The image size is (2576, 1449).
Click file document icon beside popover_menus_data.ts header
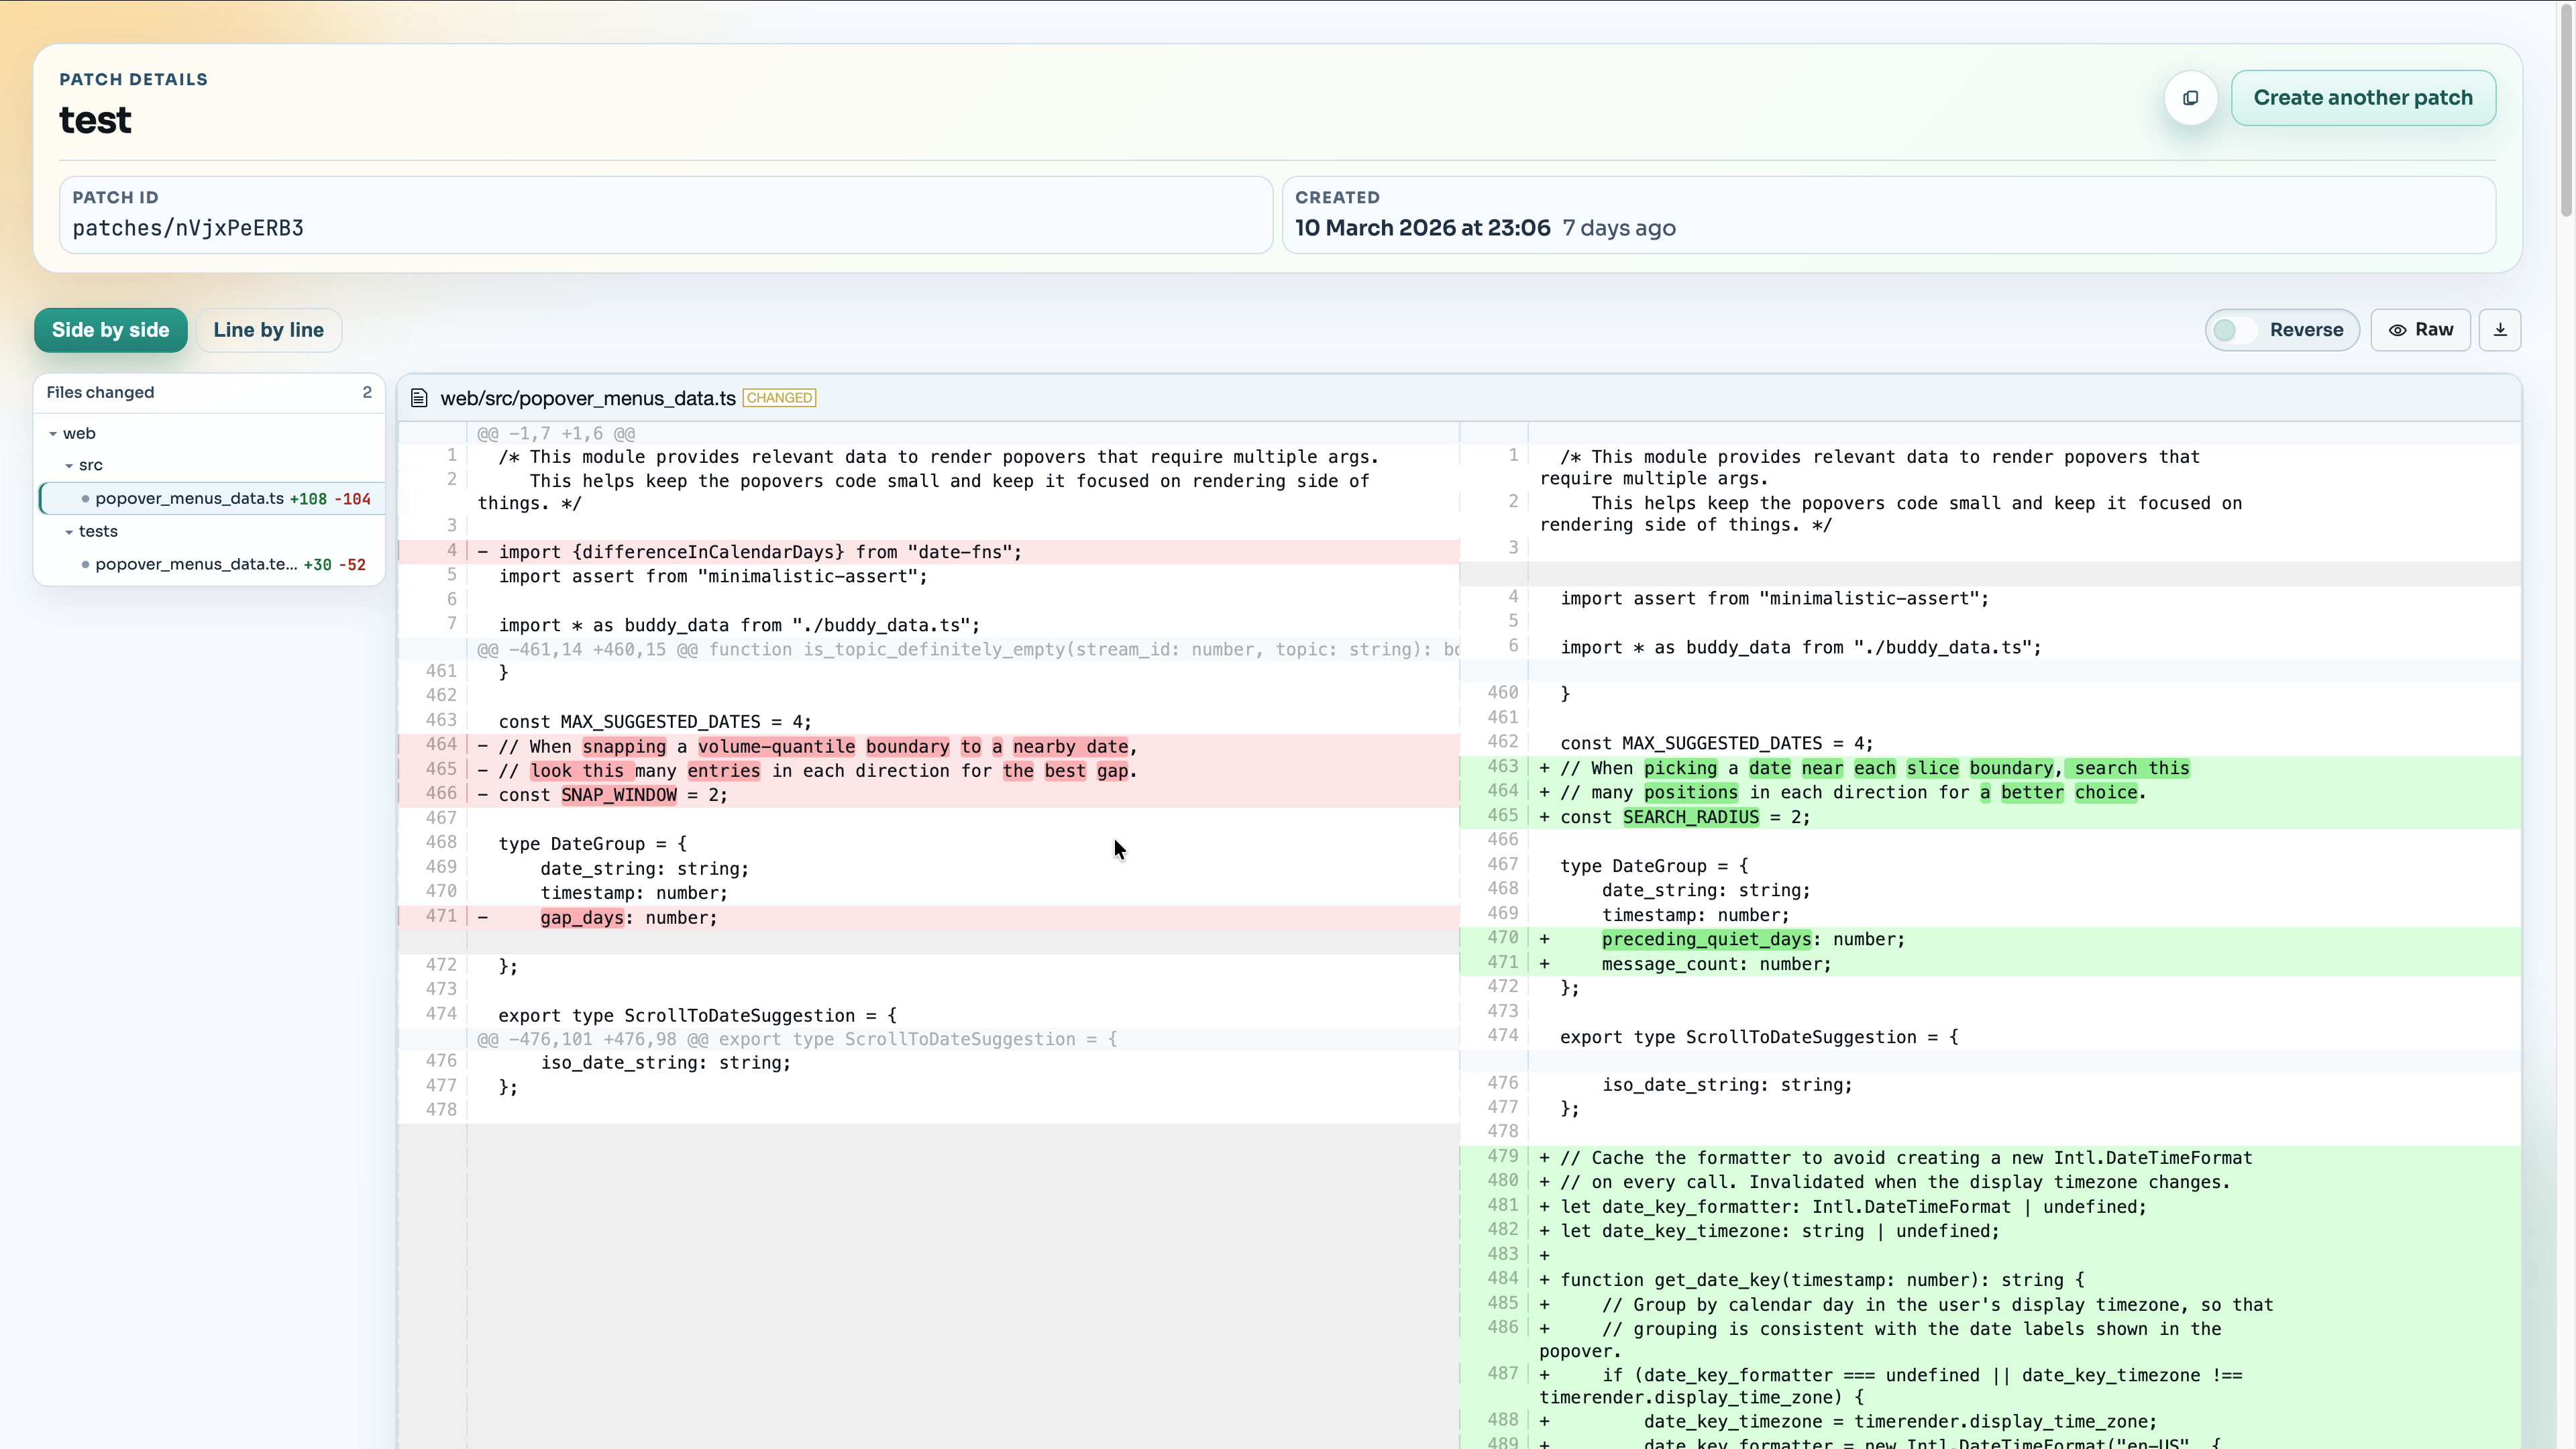[419, 398]
